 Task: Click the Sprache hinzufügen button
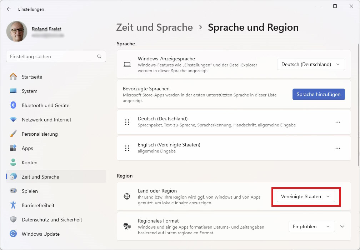point(318,94)
